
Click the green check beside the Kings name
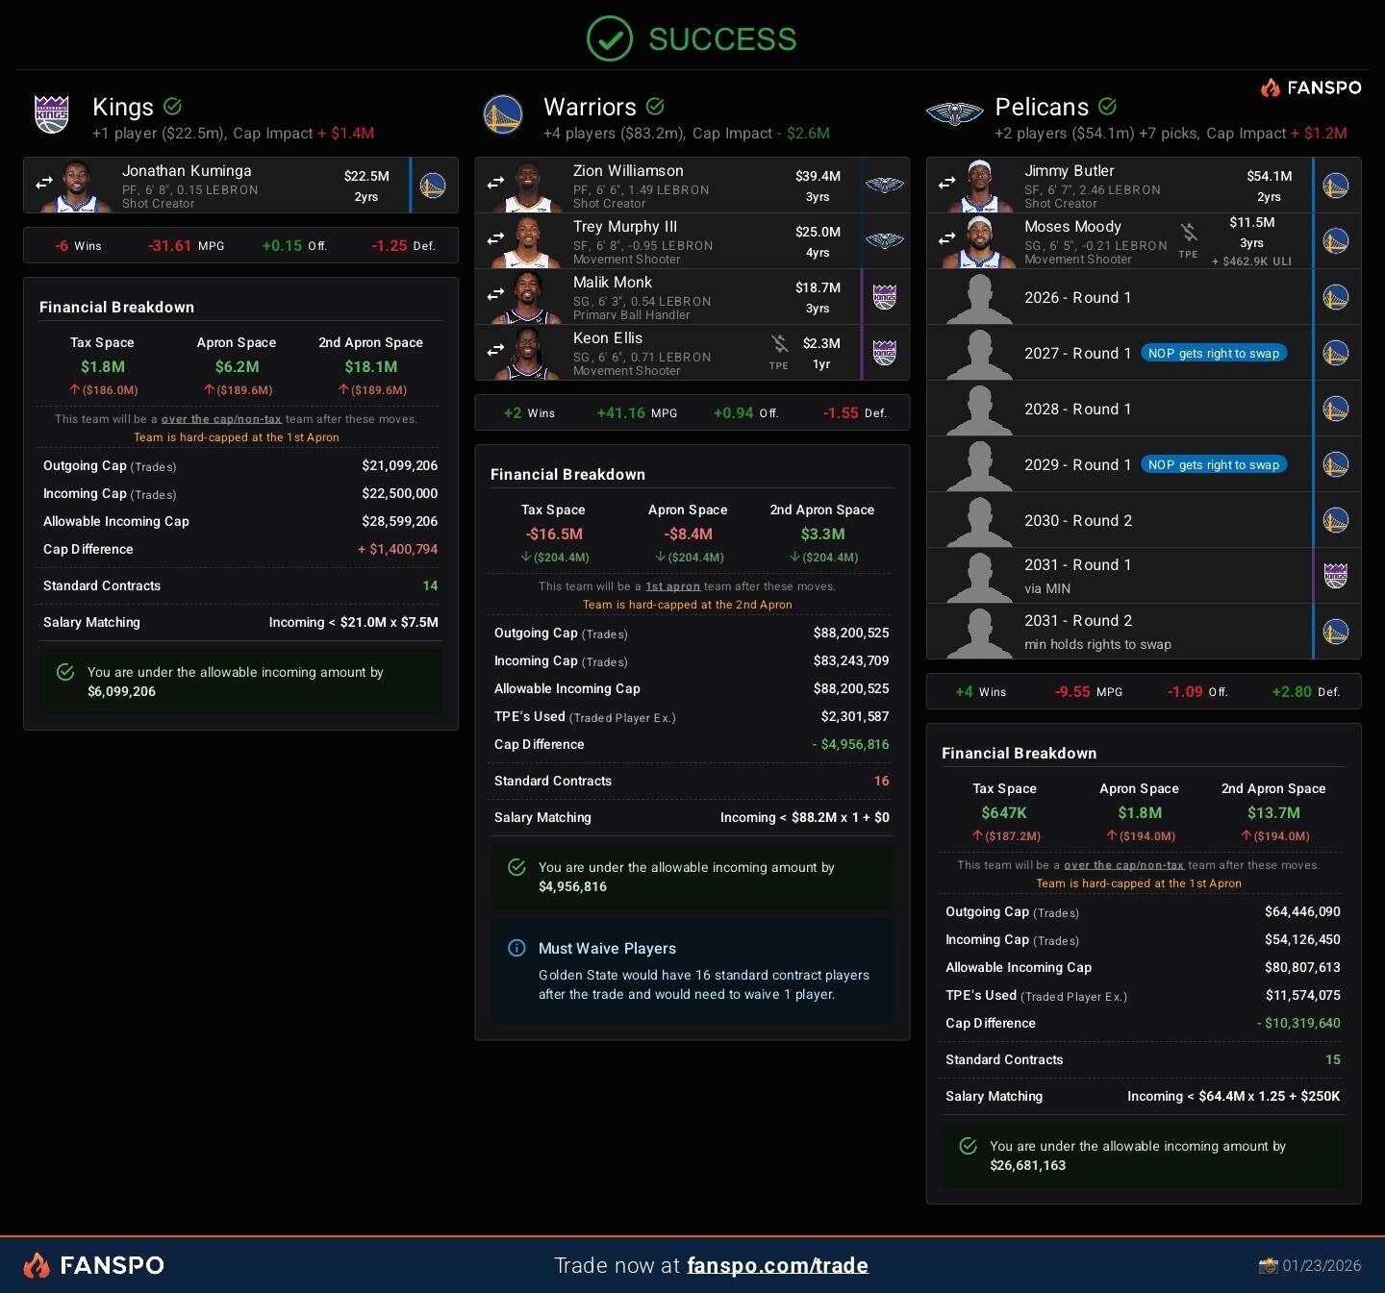173,106
